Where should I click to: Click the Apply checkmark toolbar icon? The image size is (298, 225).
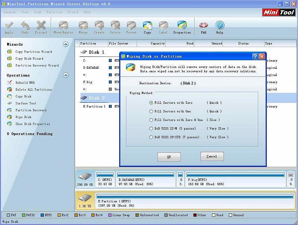point(9,27)
